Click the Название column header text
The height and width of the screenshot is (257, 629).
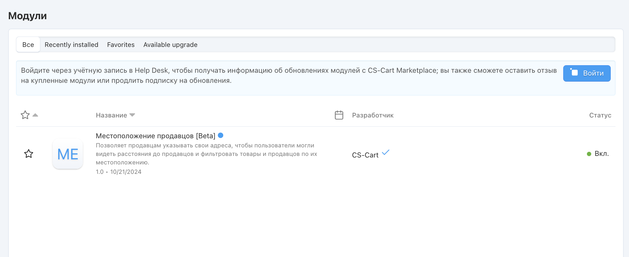[x=111, y=115]
